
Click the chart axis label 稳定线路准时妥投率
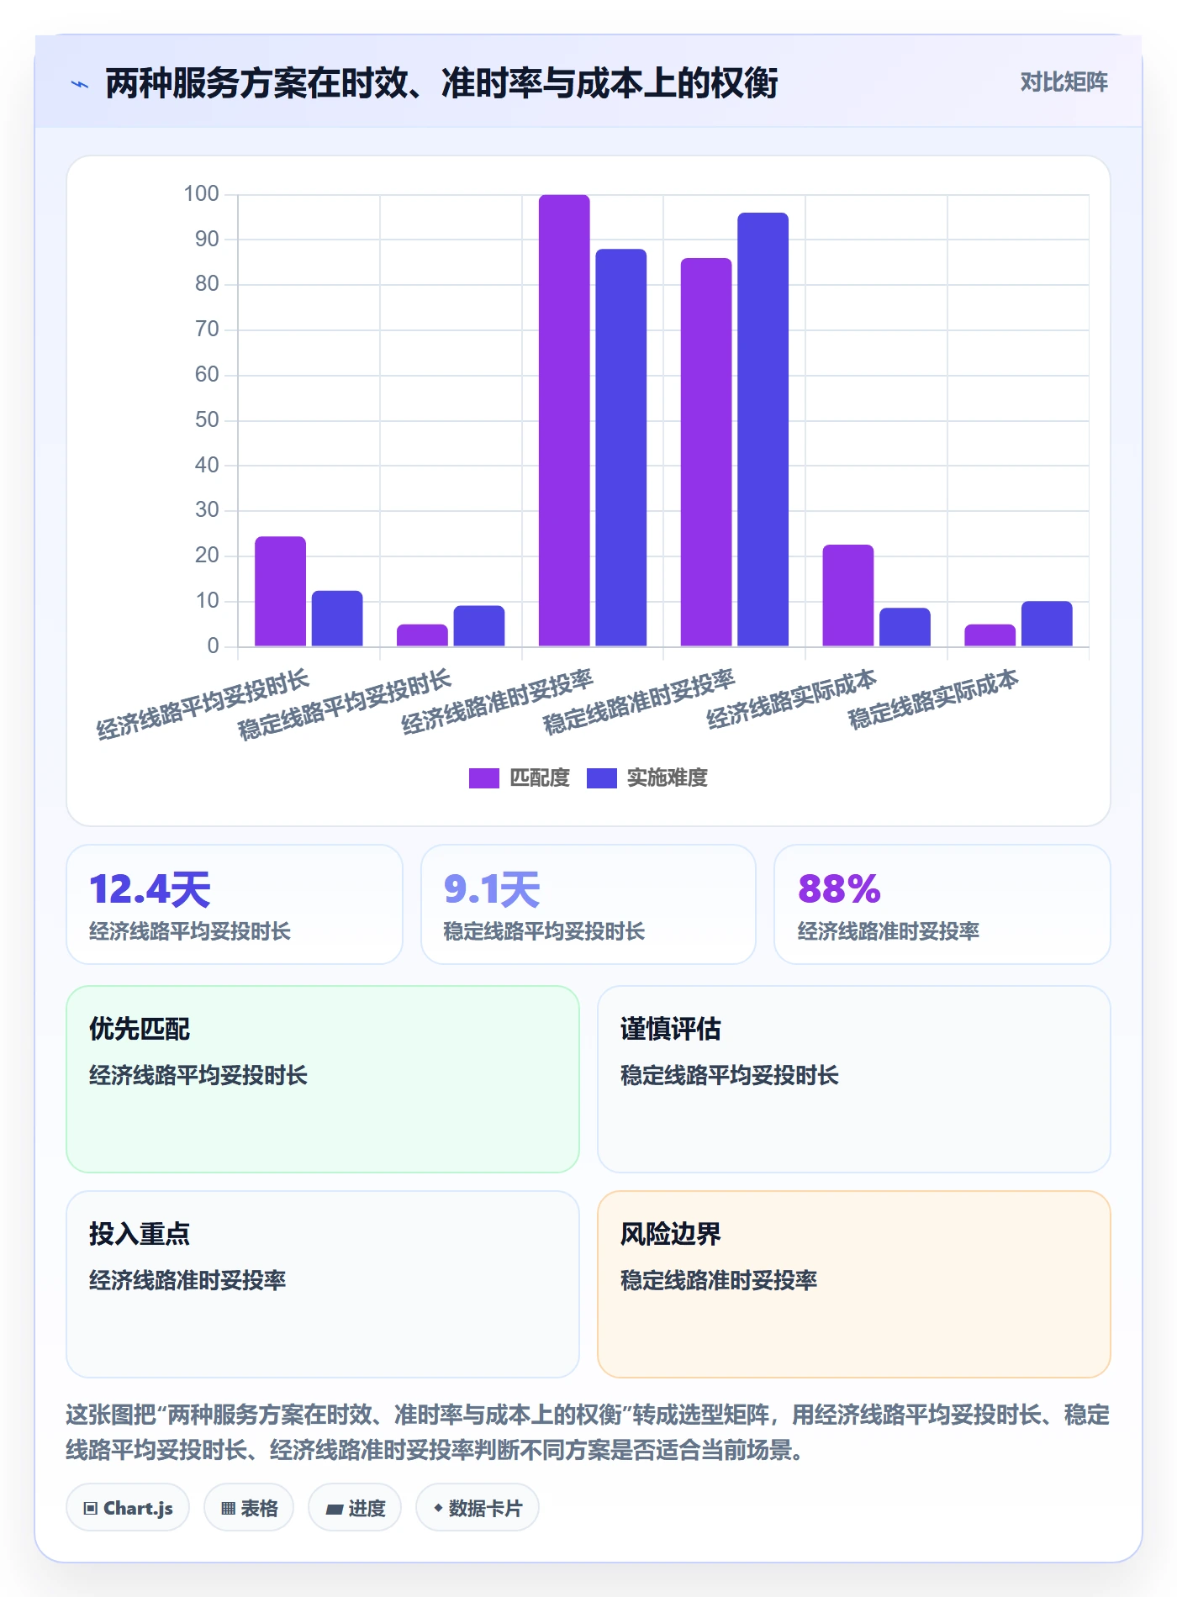pos(640,702)
